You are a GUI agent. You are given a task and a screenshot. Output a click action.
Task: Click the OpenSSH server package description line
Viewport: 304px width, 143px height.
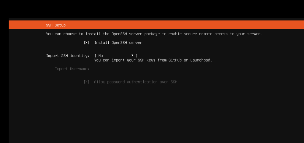154,34
